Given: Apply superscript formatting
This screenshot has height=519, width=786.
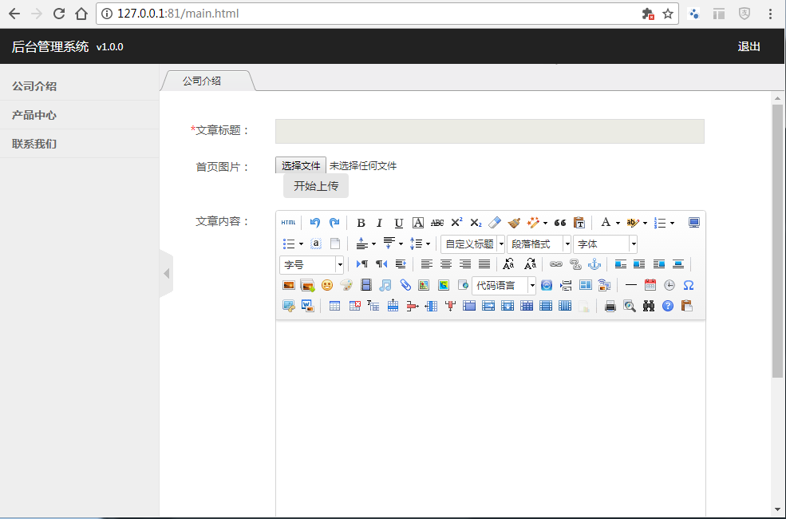Looking at the screenshot, I should [x=456, y=223].
